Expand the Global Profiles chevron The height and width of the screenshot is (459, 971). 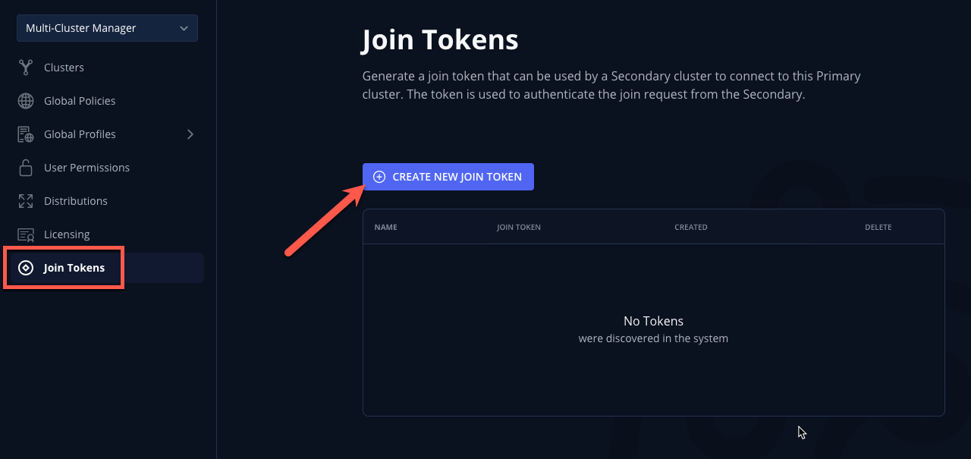[190, 134]
